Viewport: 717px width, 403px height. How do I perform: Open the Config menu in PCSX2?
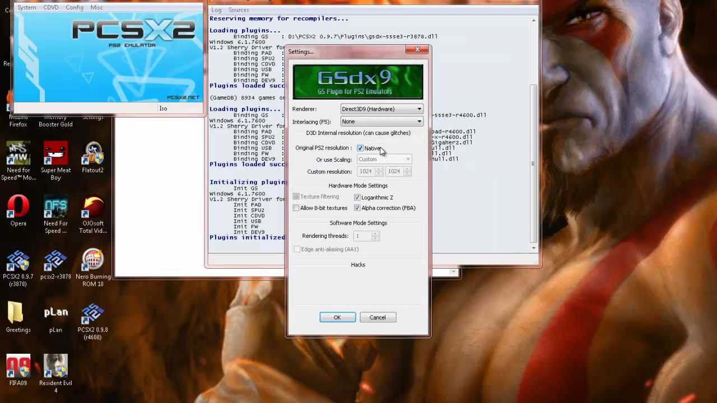(75, 7)
